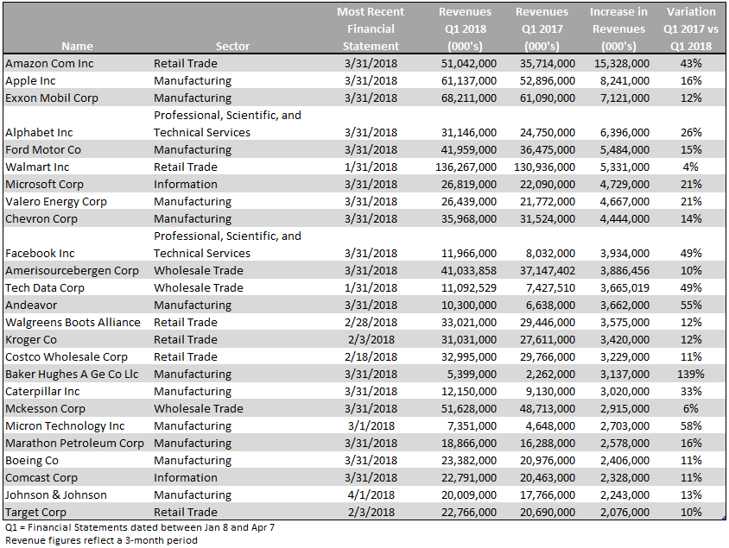
Task: Click Ford's Q1 2017 revenue 36,475,000
Action: tap(548, 149)
